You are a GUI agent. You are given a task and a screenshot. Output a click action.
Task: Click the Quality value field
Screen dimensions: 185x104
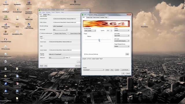click(x=109, y=31)
